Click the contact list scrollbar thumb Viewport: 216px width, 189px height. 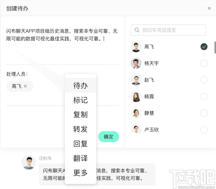click(x=215, y=47)
